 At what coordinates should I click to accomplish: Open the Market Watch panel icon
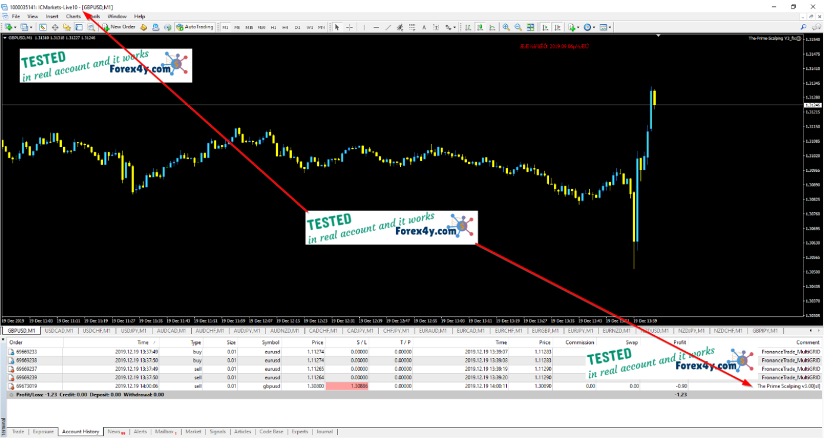[43, 27]
